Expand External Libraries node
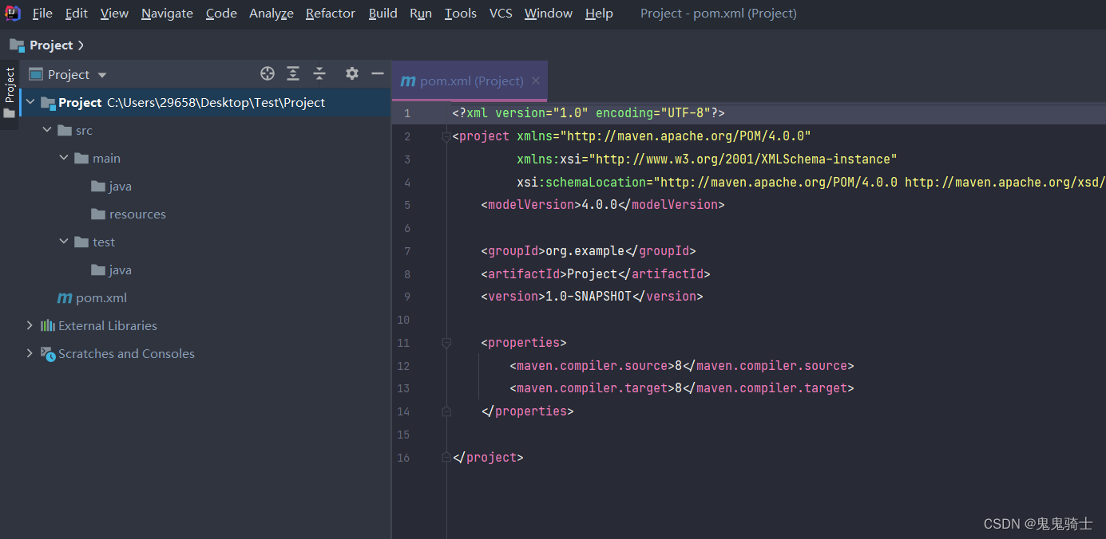 [x=30, y=325]
